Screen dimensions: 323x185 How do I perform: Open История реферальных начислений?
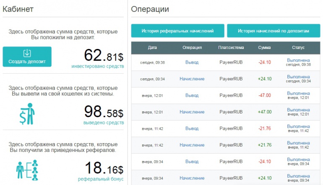[x=177, y=31]
